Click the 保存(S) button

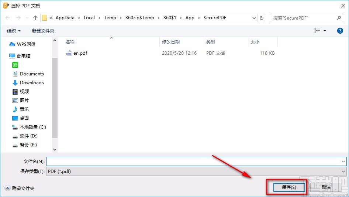coord(289,187)
